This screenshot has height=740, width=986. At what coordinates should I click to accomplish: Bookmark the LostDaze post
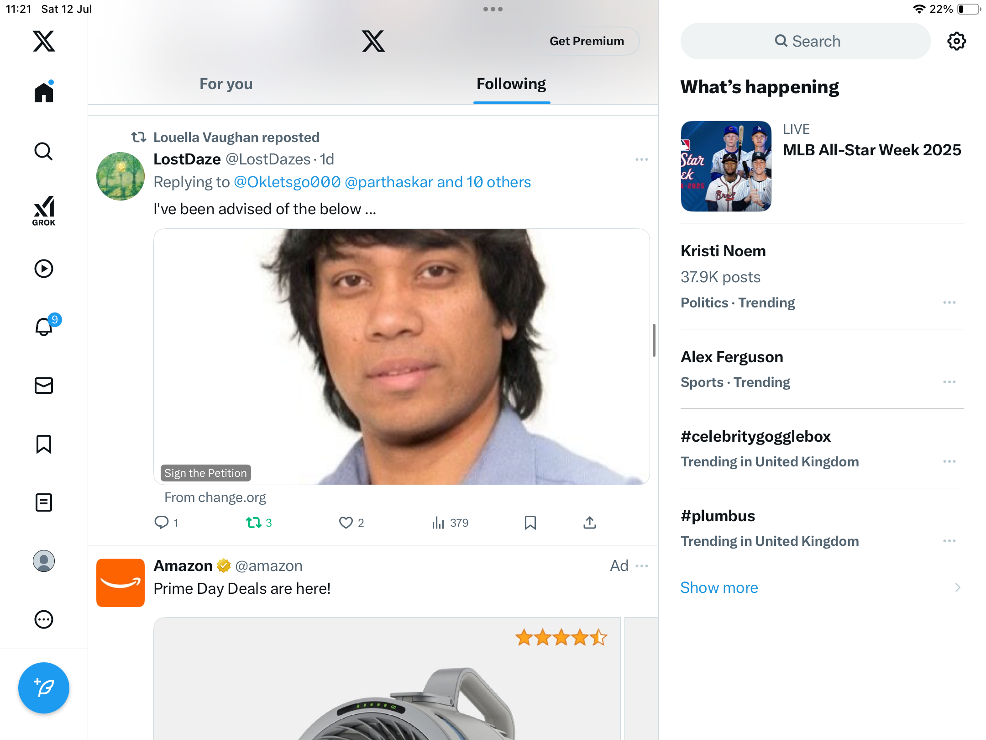tap(530, 523)
